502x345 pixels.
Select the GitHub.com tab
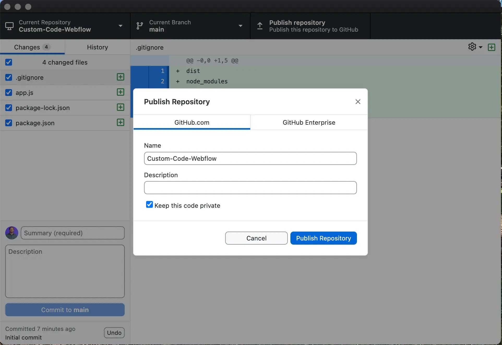(x=192, y=122)
